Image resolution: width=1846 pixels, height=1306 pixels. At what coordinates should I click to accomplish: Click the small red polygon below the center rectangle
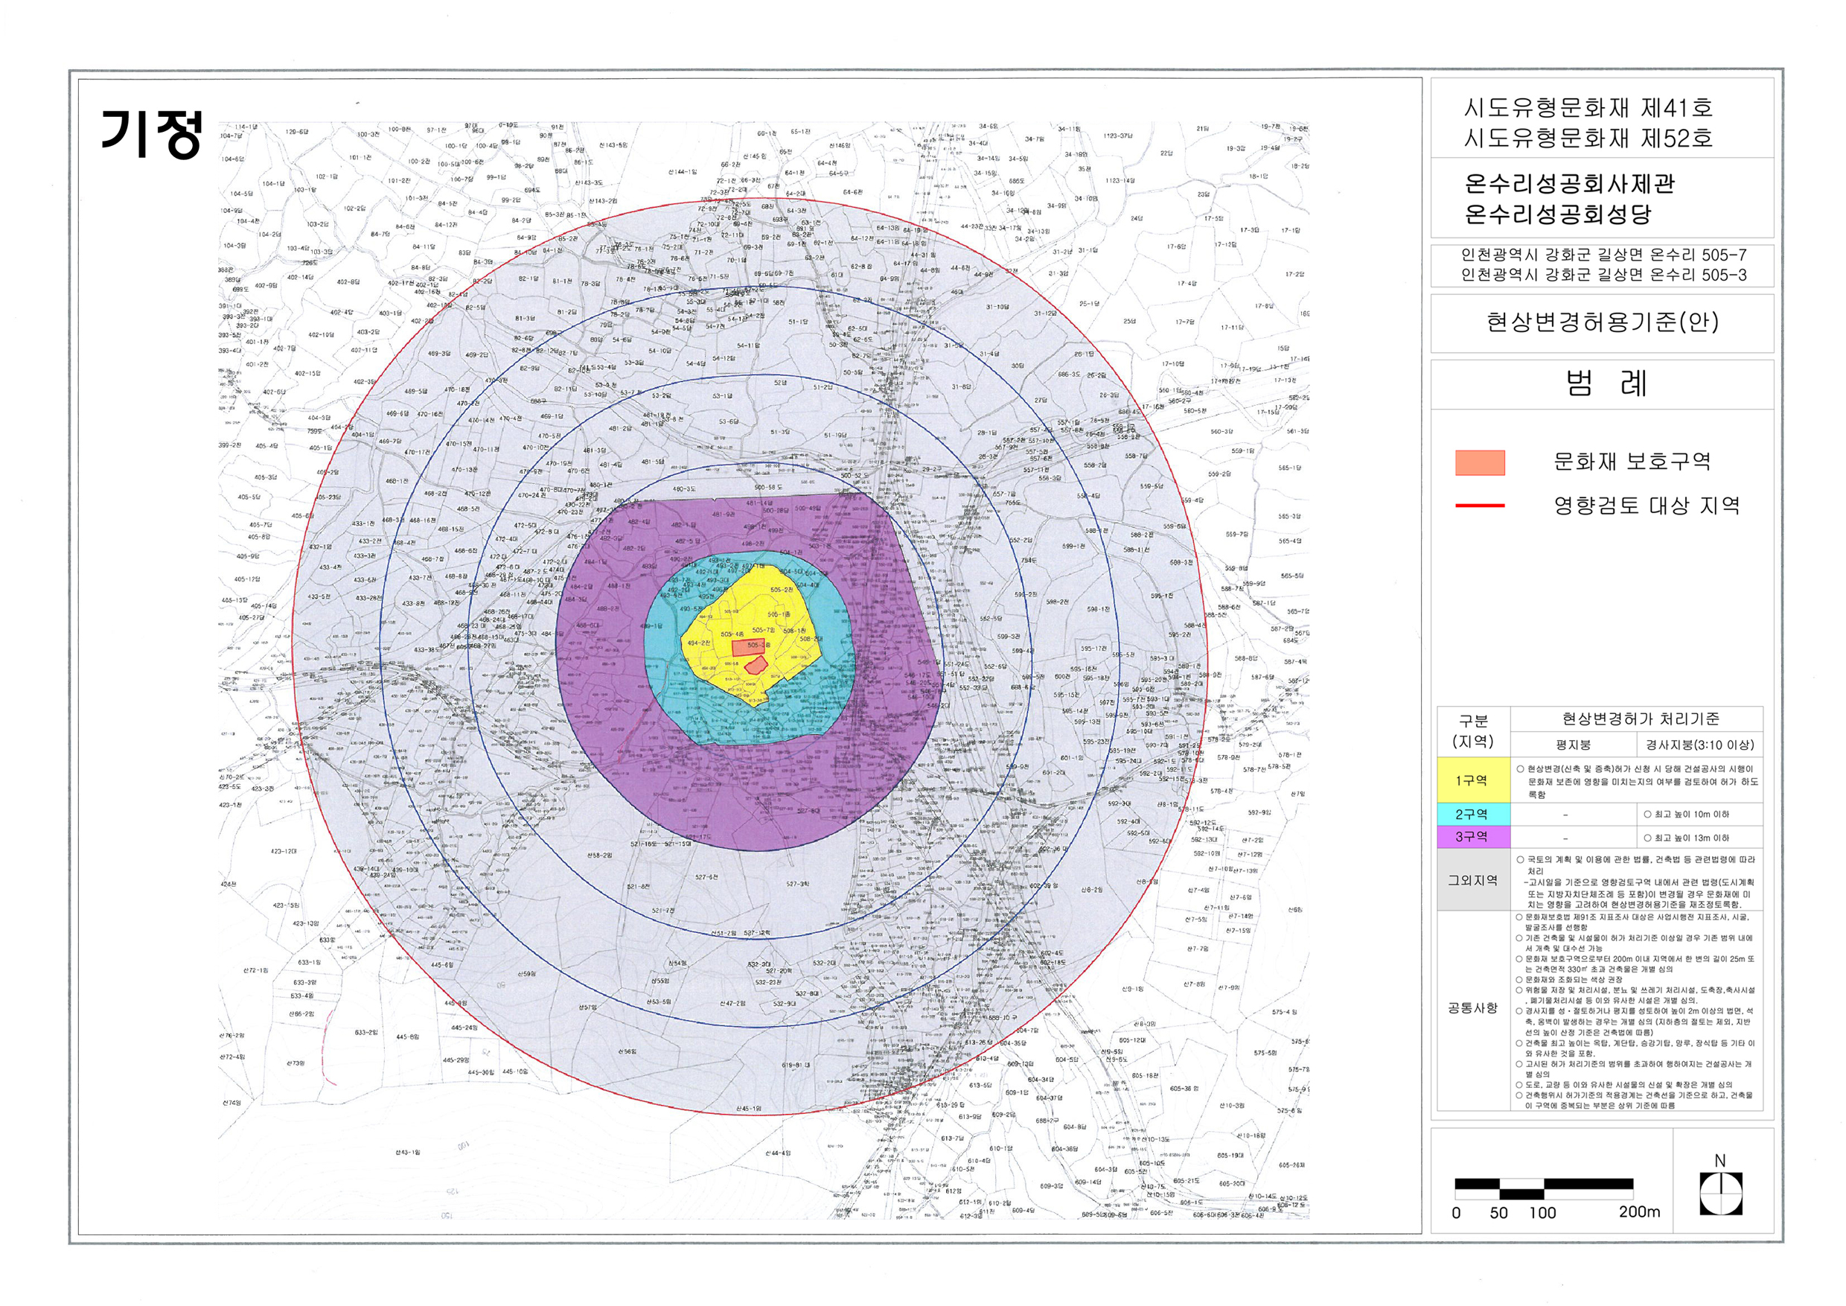[755, 665]
